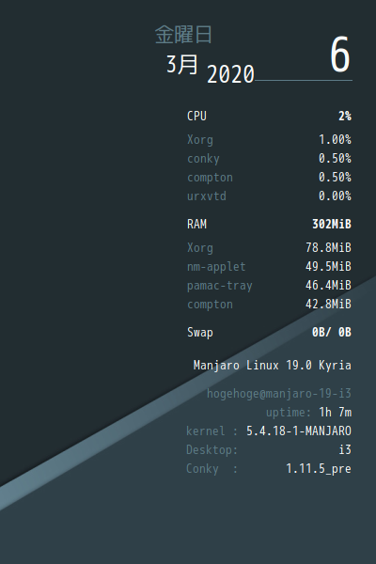Click the uptime value 1h 7m
Image resolution: width=376 pixels, height=564 pixels.
tap(335, 413)
